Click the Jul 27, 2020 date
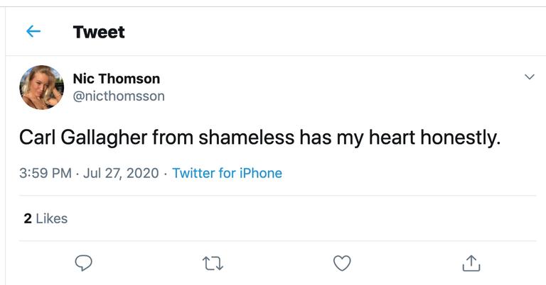This screenshot has height=285, width=546. coord(122,173)
